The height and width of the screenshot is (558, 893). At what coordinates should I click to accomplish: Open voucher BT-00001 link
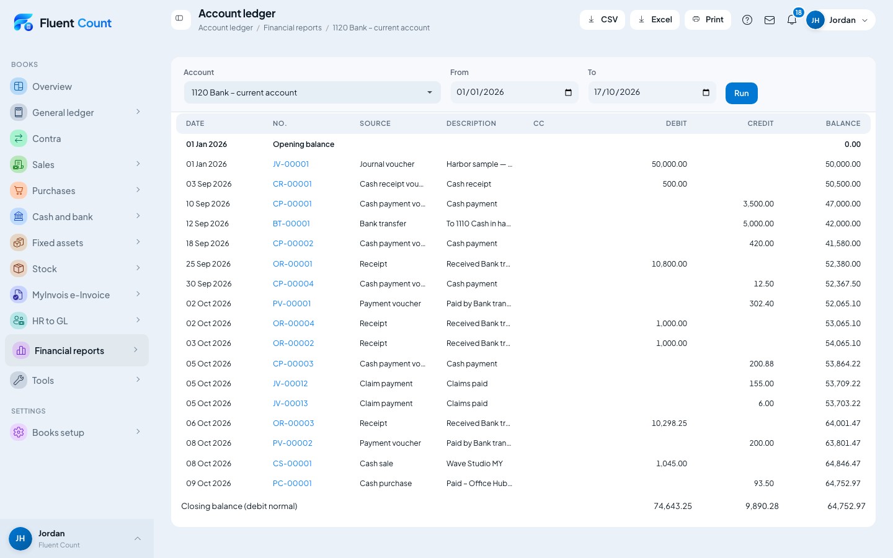pos(291,224)
